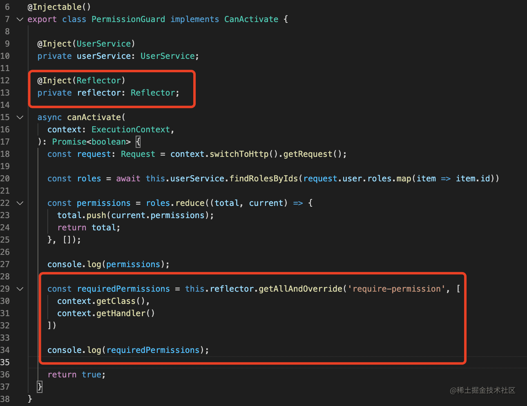The image size is (527, 406).
Task: Collapse the canActivate method fold arrow
Action: [20, 117]
